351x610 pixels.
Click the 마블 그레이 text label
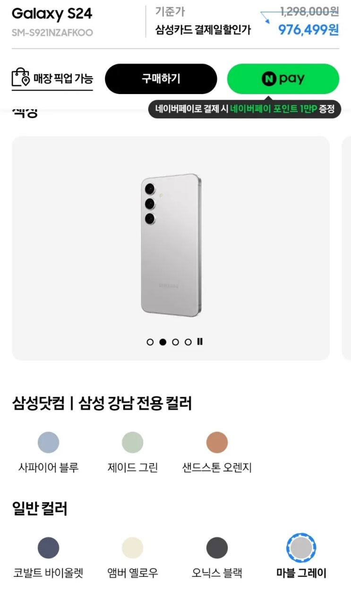tap(301, 574)
